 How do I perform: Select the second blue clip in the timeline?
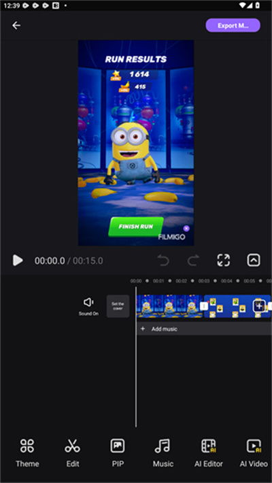click(237, 306)
